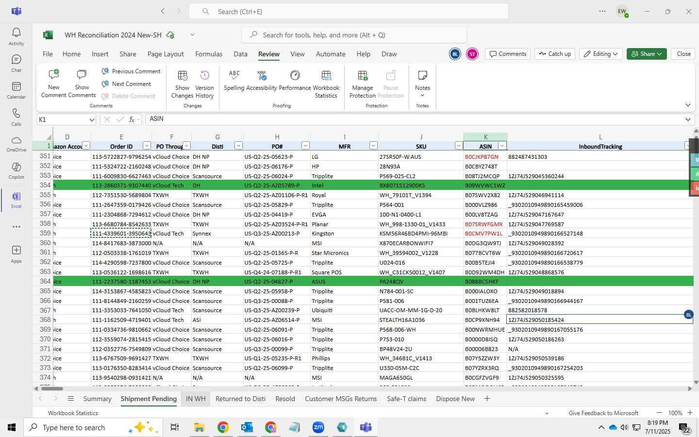This screenshot has width=699, height=437.
Task: Open Chrome from Windows taskbar
Action: 223,427
